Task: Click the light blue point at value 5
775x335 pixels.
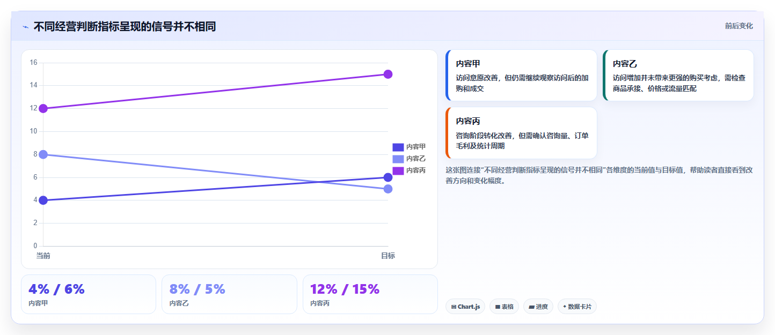Action: 388,189
